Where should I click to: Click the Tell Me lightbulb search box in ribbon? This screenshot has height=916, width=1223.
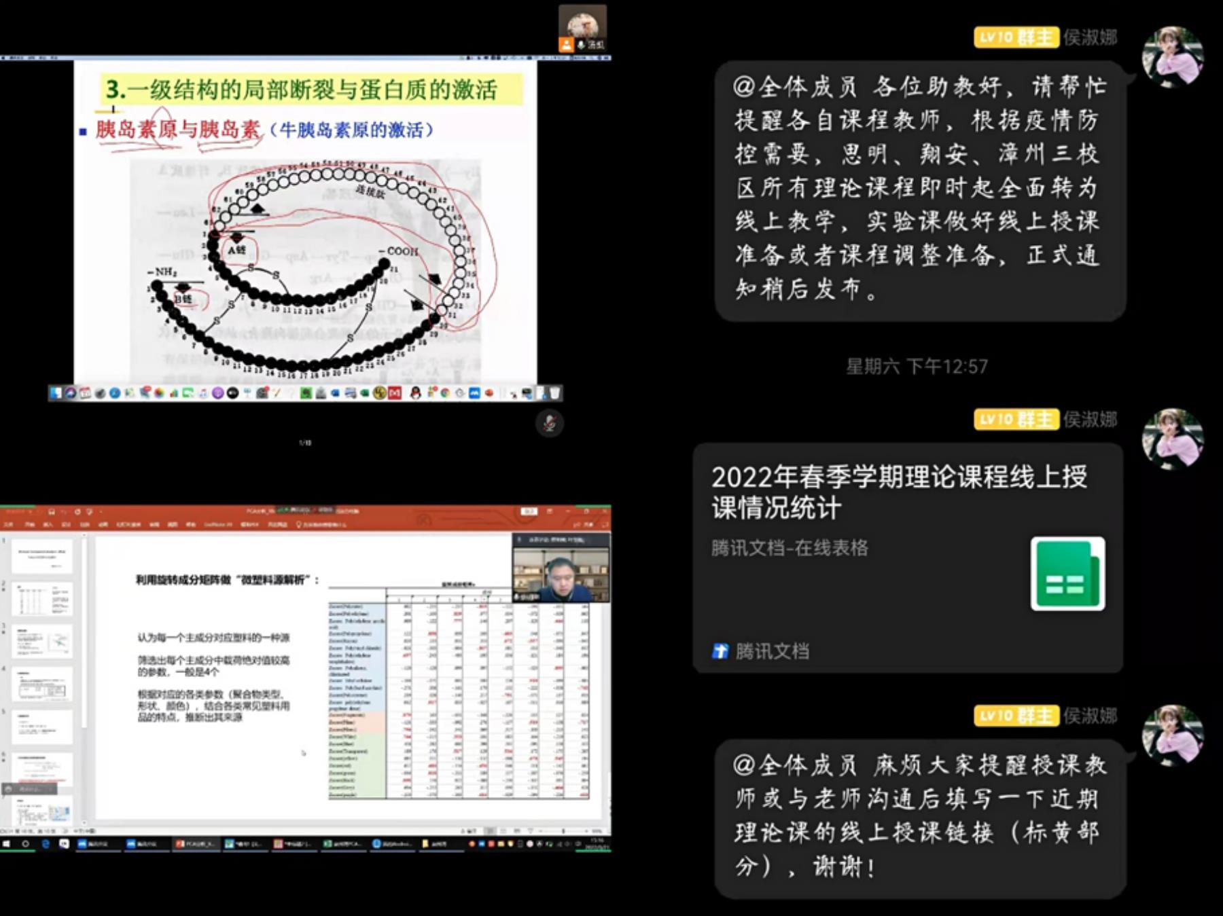pos(319,525)
